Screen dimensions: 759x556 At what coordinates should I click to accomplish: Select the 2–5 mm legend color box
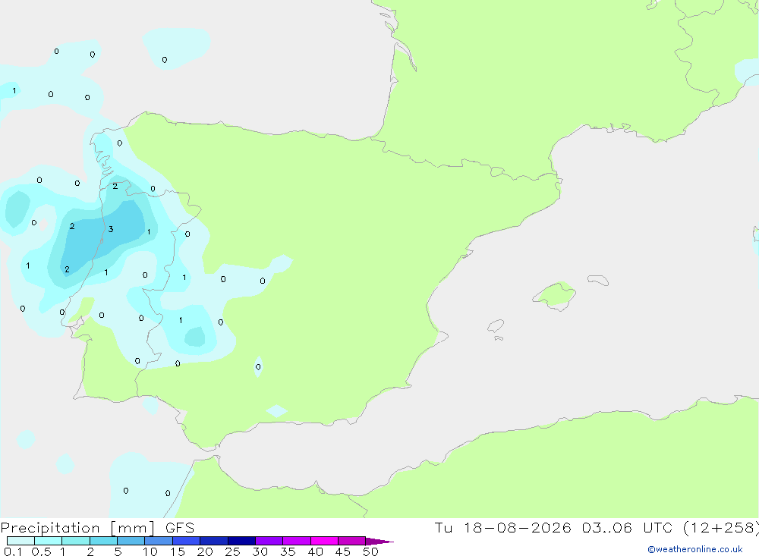103,541
